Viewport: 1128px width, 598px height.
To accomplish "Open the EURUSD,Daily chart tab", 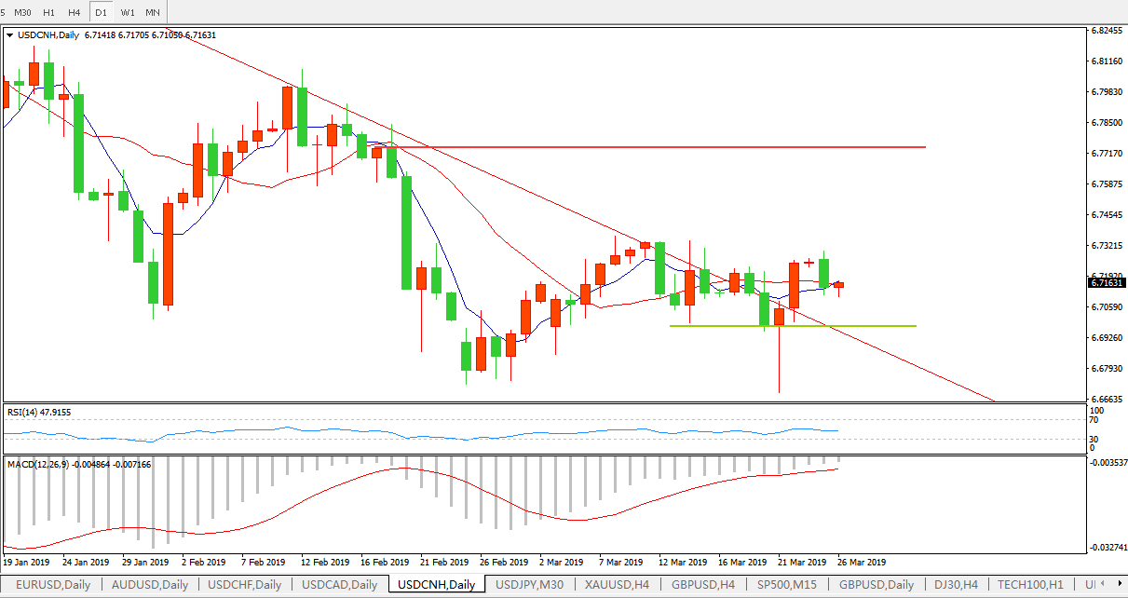I will pos(52,585).
